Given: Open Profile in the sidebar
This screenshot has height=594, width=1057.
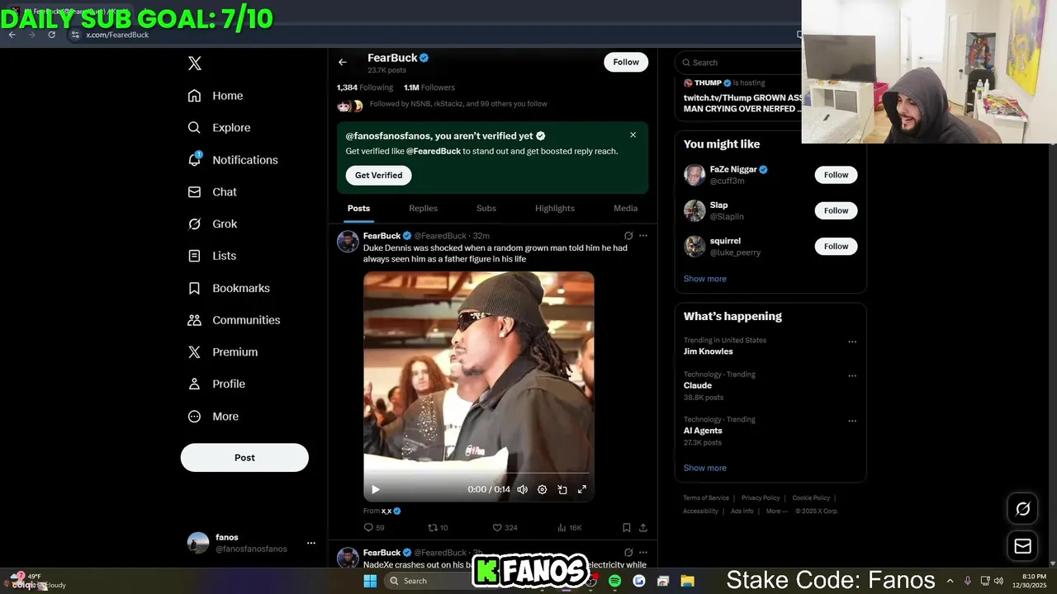Looking at the screenshot, I should coord(216,384).
